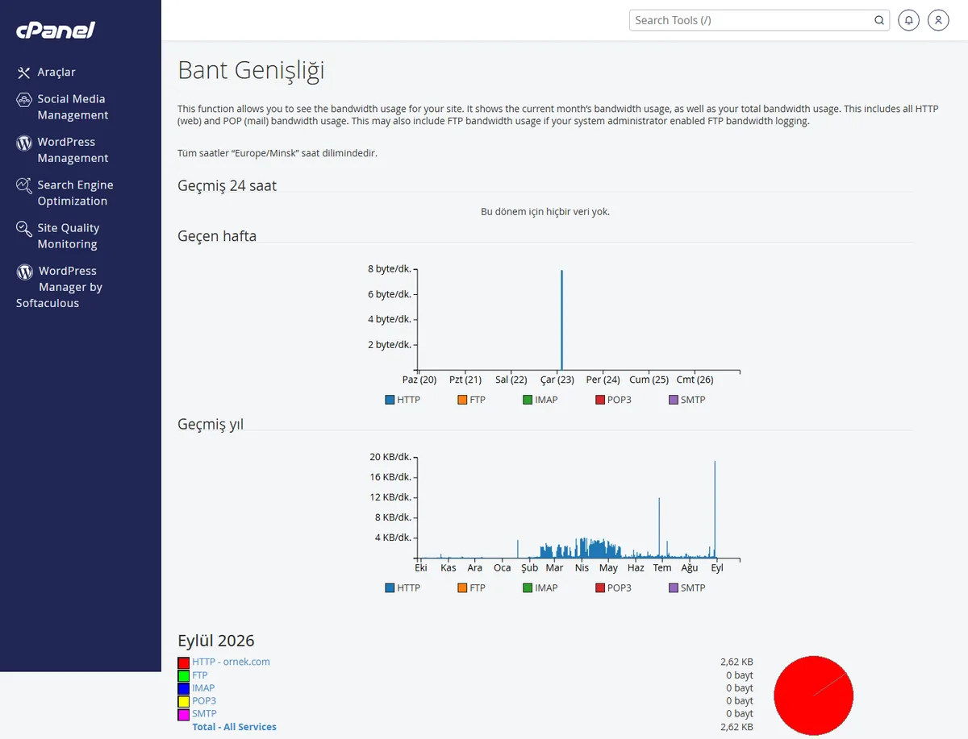This screenshot has height=739, width=968.
Task: Toggle SMTP legend in Geçen hafta chart
Action: point(687,400)
